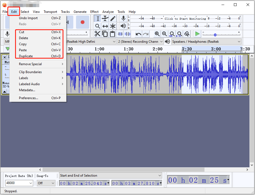The height and width of the screenshot is (195, 255).
Task: Click the Zoom In magnifier icon
Action: pyautogui.click(x=157, y=34)
